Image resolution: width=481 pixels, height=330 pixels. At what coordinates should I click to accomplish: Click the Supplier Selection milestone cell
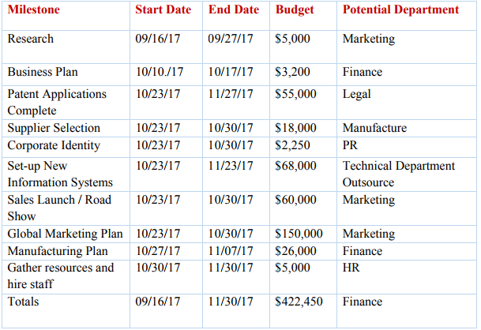54,128
